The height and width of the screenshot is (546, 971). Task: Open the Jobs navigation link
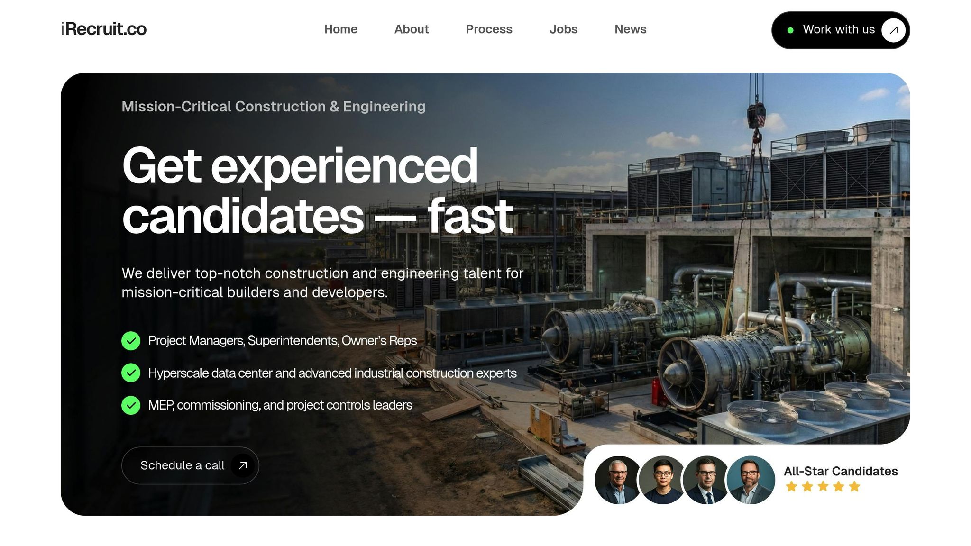click(563, 29)
